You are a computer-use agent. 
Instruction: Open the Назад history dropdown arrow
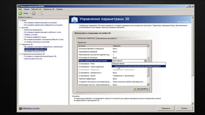[x=30, y=13]
